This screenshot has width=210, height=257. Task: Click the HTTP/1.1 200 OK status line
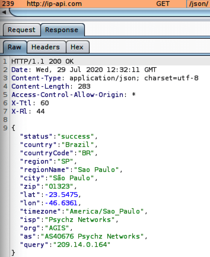[x=42, y=62]
